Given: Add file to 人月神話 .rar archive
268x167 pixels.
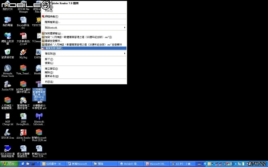Looking at the screenshot, I should pos(84,37).
